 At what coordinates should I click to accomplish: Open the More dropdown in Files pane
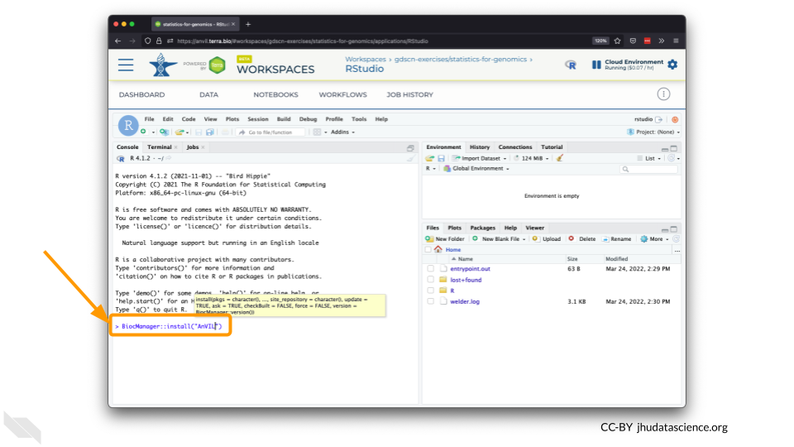655,238
